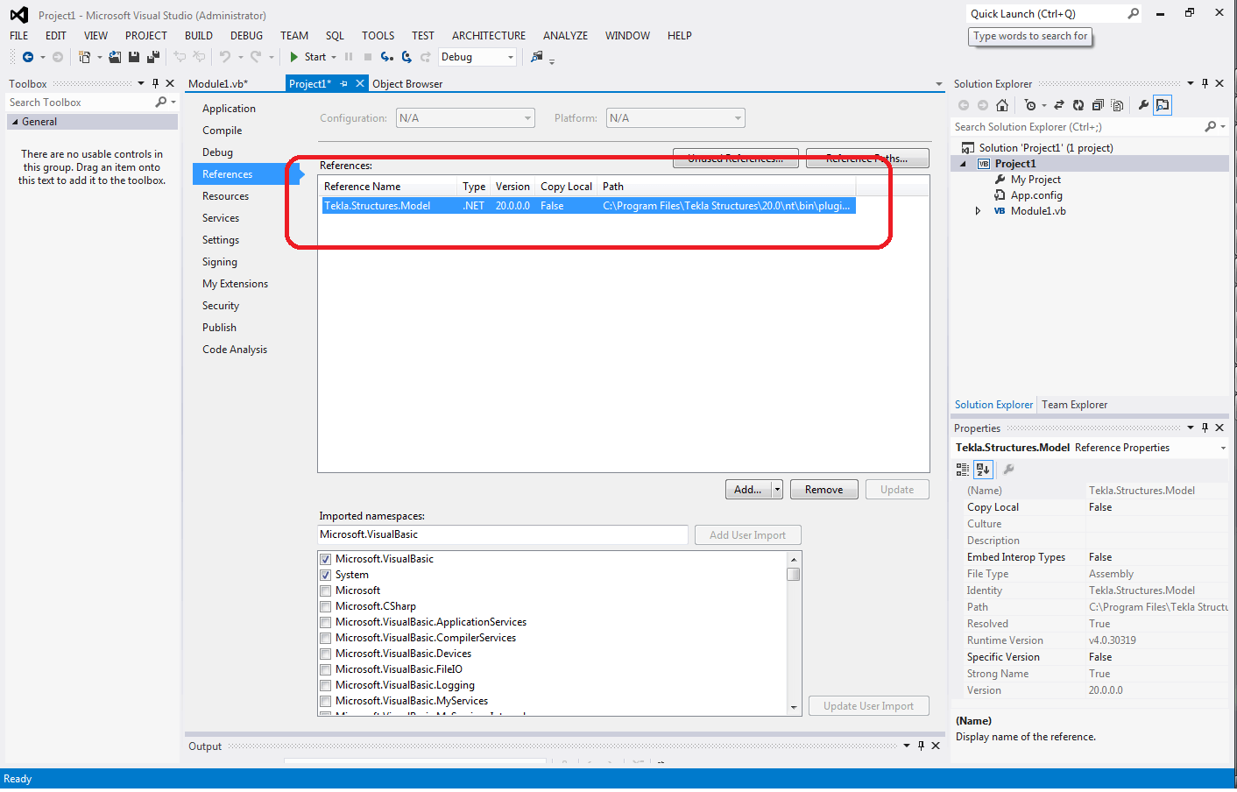The width and height of the screenshot is (1237, 792).
Task: Check the Microsoft namespace checkbox
Action: tap(326, 590)
